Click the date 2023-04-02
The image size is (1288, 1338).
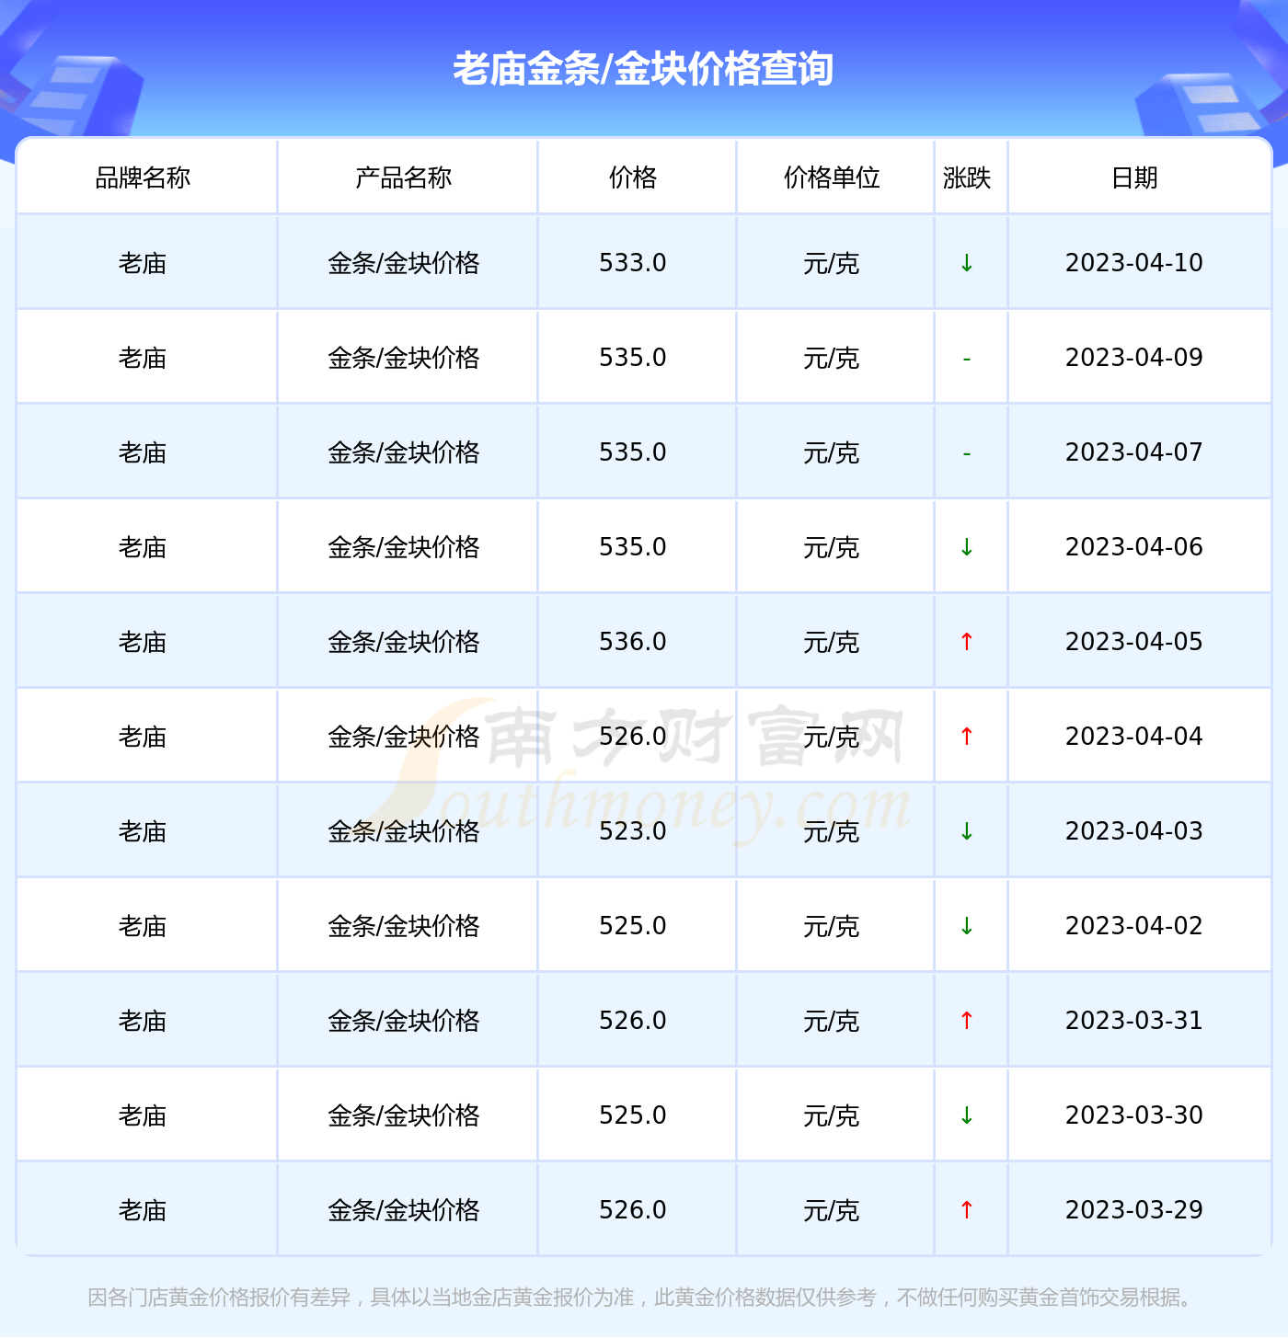[x=1134, y=926]
